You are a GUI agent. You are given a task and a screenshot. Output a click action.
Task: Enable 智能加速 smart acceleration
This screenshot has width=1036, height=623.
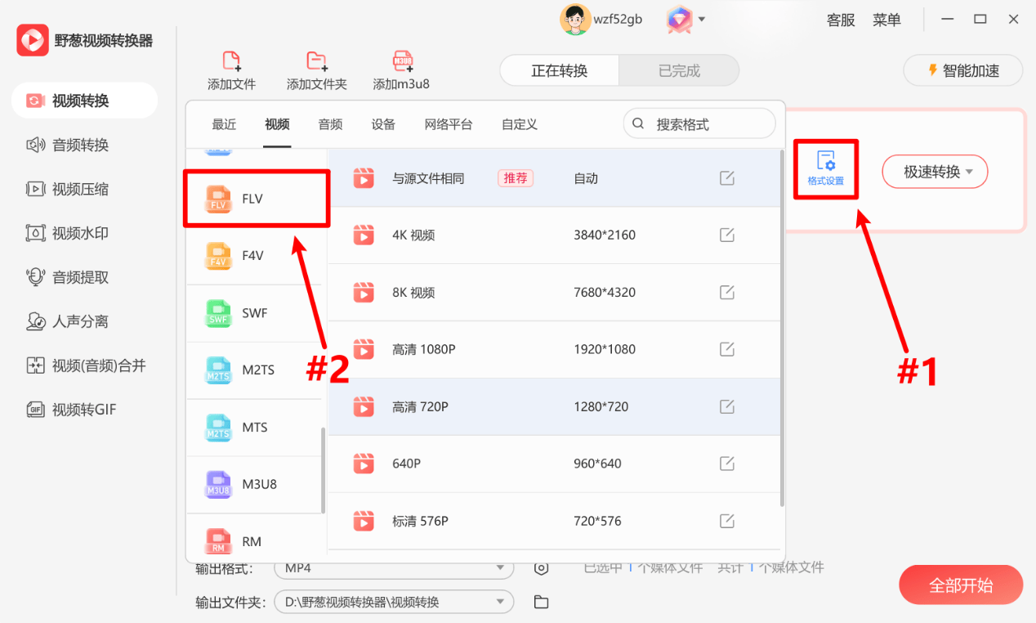[x=962, y=70]
